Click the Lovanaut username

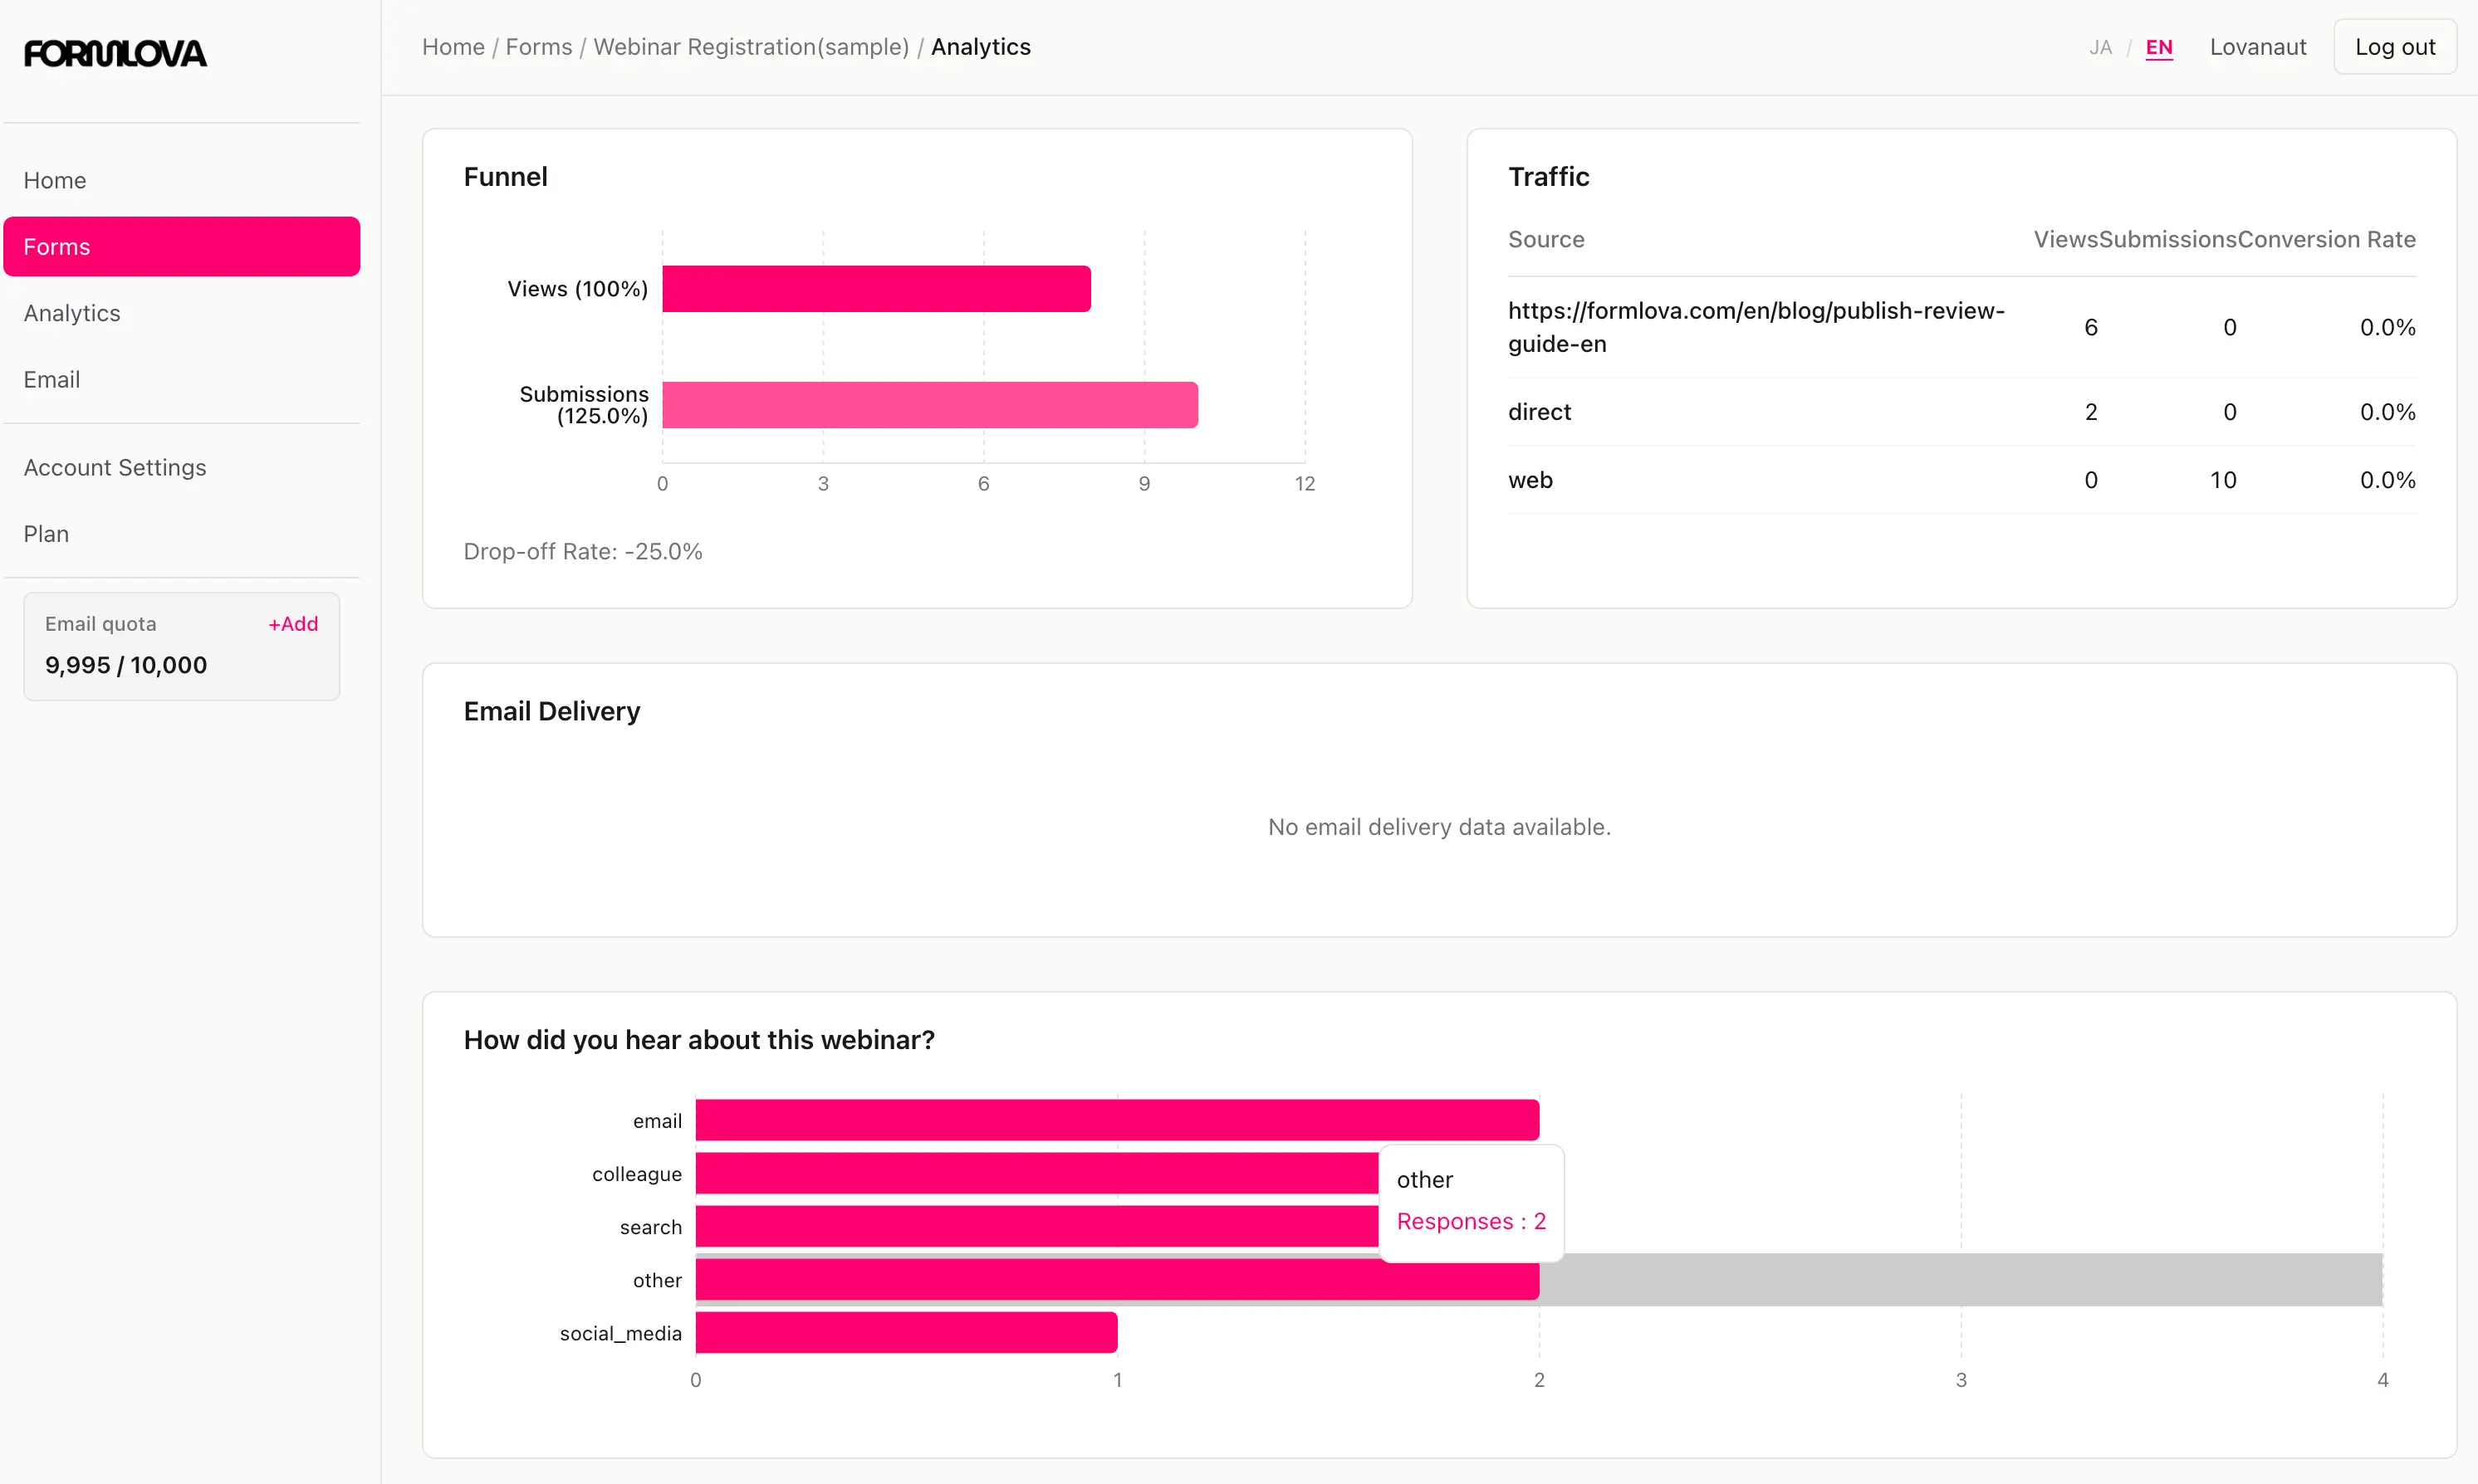coord(2257,47)
